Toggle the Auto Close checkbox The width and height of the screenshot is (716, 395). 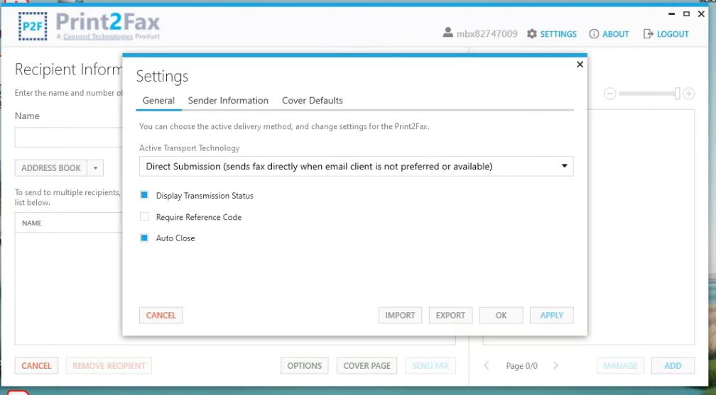coord(144,238)
